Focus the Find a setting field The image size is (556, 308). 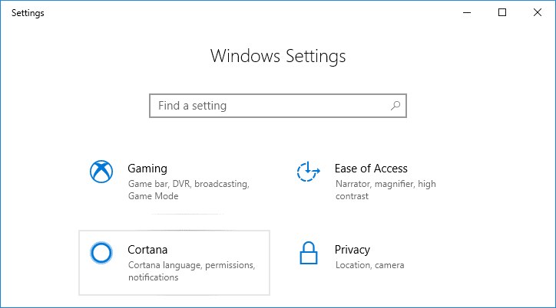269,106
